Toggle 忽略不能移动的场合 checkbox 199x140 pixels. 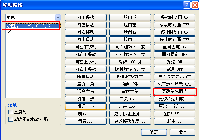pyautogui.click(x=11, y=119)
